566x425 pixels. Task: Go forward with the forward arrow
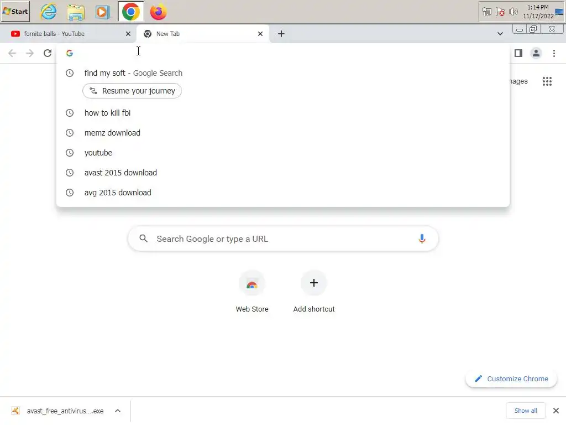[x=30, y=53]
